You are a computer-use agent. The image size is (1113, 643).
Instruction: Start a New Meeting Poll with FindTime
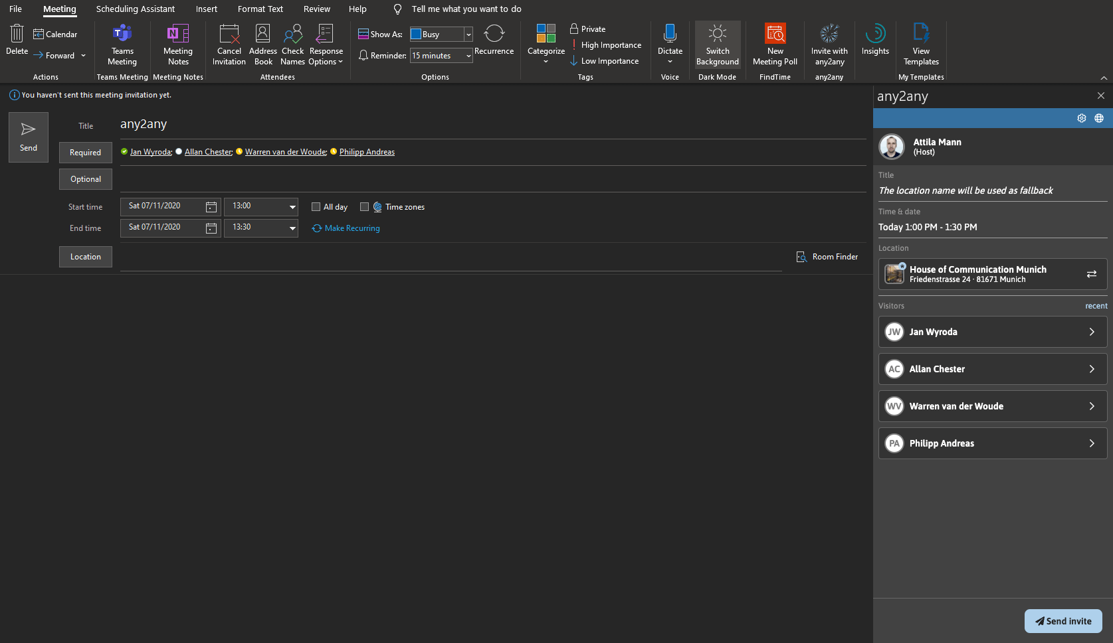click(775, 44)
